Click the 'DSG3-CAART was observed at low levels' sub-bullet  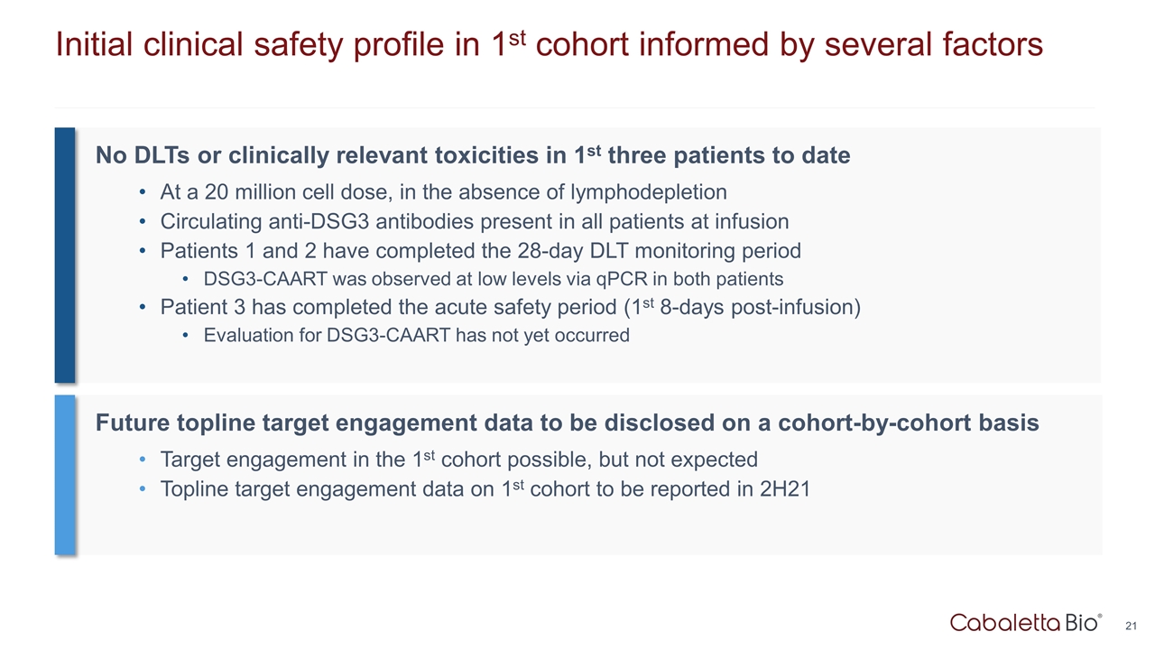coord(494,279)
